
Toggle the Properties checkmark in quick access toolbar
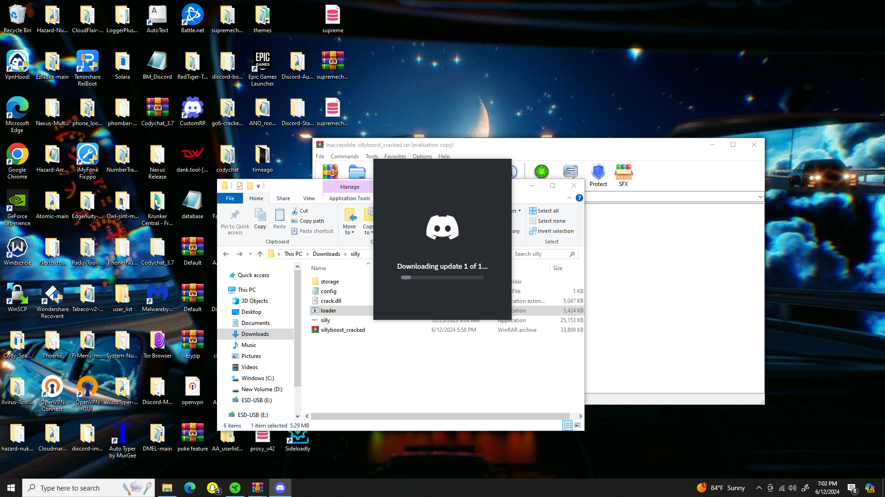tap(240, 186)
